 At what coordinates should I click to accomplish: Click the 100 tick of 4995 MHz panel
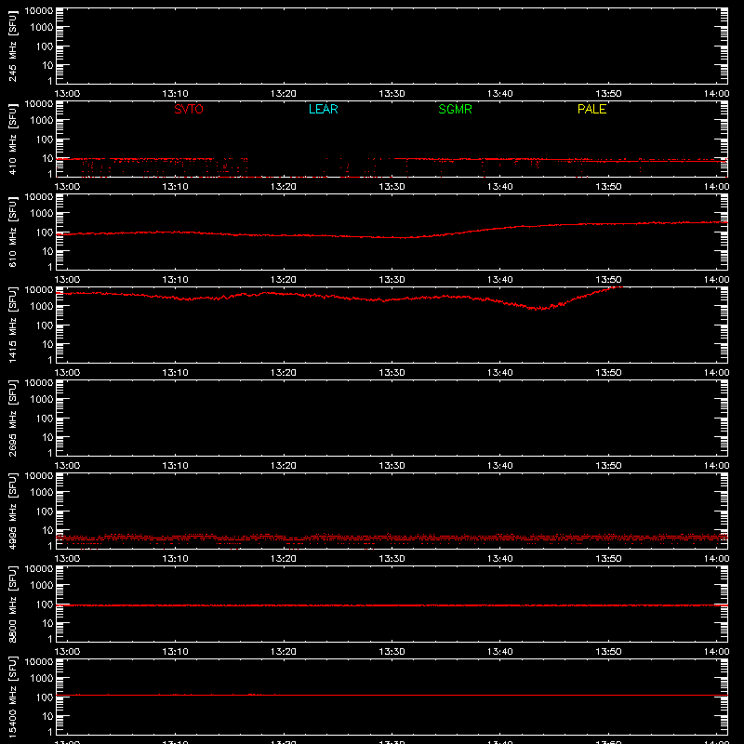[45, 511]
